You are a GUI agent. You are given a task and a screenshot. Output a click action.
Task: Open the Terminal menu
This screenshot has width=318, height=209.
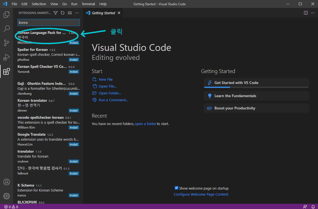[88, 4]
